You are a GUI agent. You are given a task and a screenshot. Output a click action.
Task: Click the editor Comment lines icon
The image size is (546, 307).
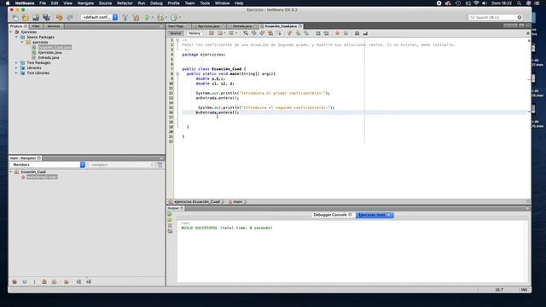coord(357,33)
